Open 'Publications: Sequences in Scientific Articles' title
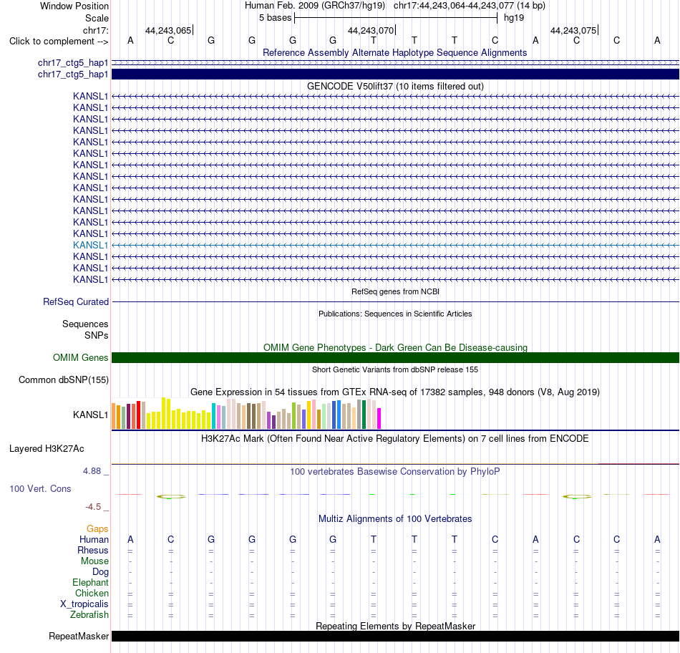 (x=395, y=314)
